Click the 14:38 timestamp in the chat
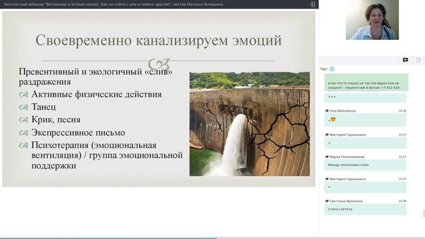 click(x=402, y=201)
